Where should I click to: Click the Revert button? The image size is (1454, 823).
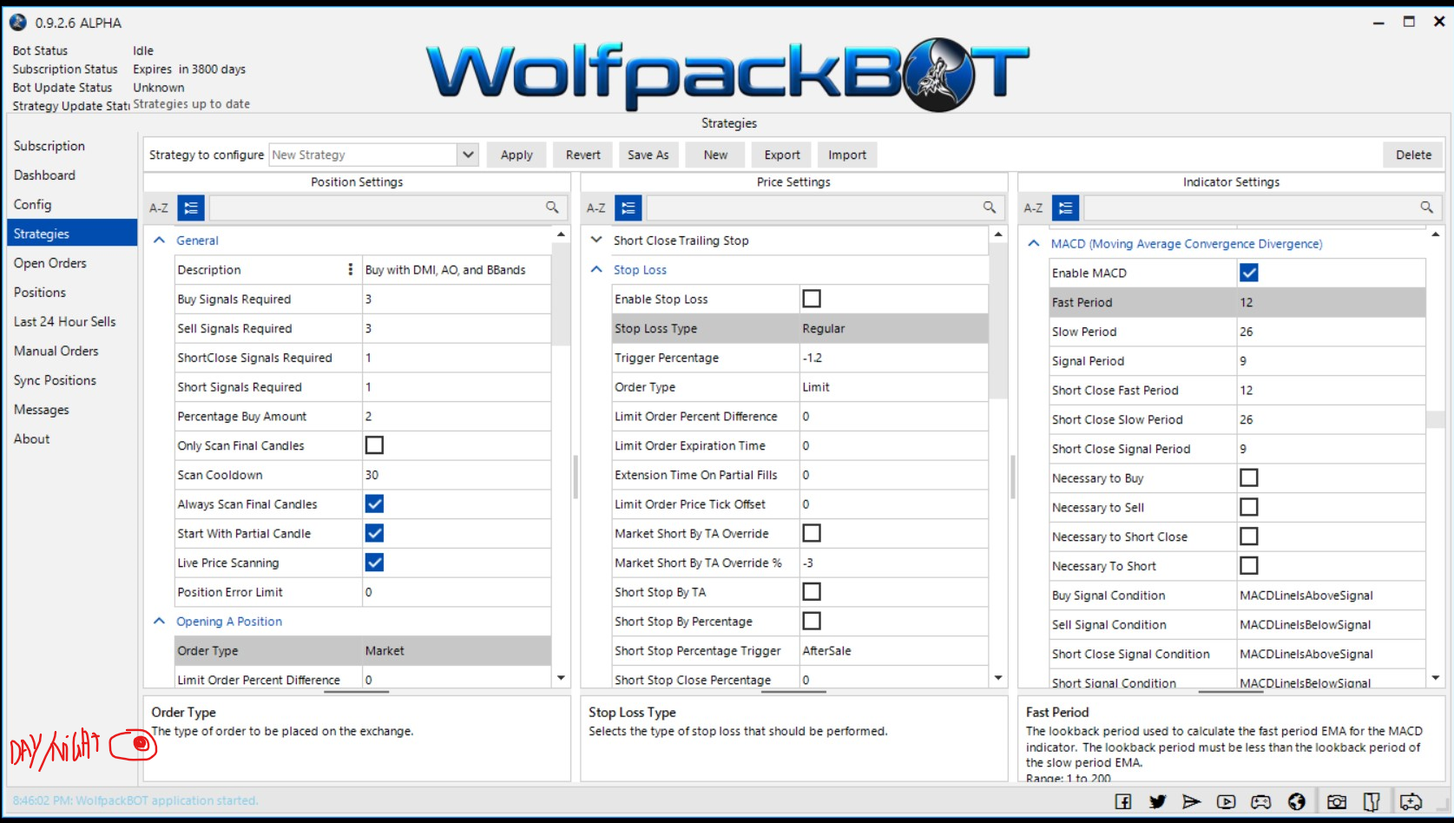tap(583, 155)
